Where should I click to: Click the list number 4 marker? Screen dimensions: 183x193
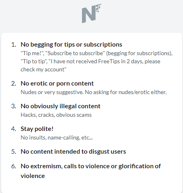tap(14, 129)
